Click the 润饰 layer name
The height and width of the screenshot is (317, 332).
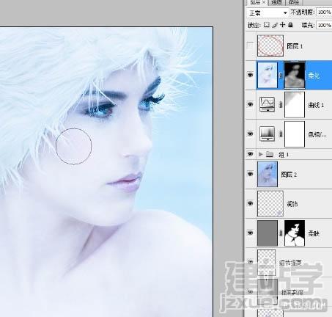coord(292,204)
